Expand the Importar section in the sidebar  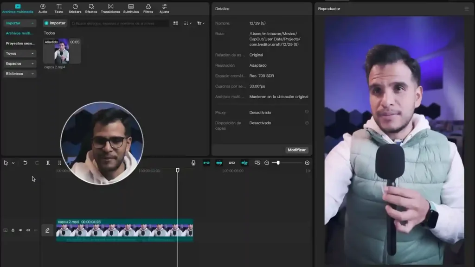pyautogui.click(x=19, y=23)
